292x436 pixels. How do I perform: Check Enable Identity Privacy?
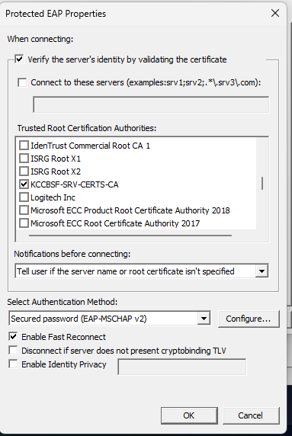(13, 364)
